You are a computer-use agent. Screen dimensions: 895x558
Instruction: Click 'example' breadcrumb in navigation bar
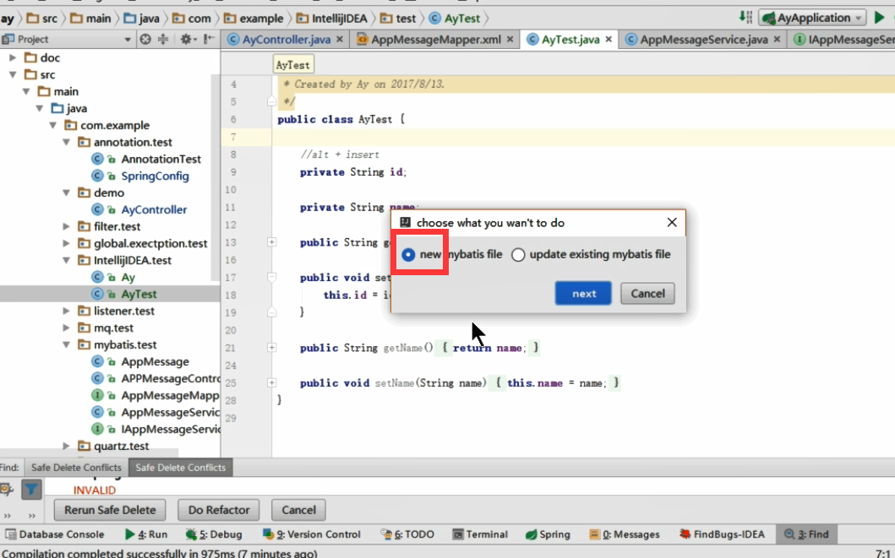click(x=254, y=19)
